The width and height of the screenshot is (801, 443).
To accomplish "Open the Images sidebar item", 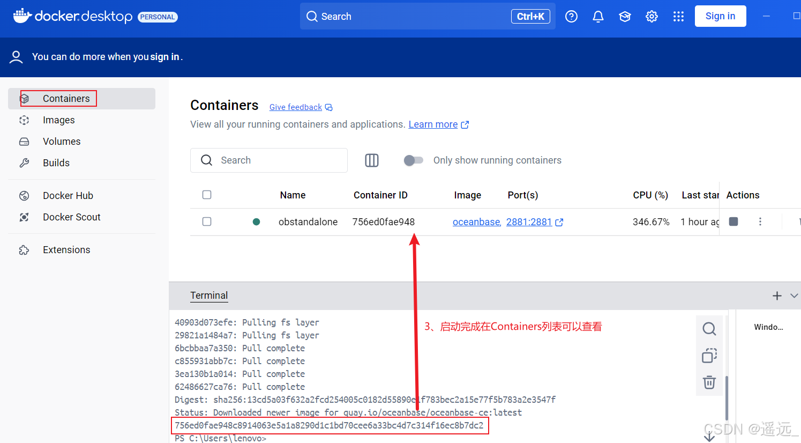I will (x=81, y=120).
